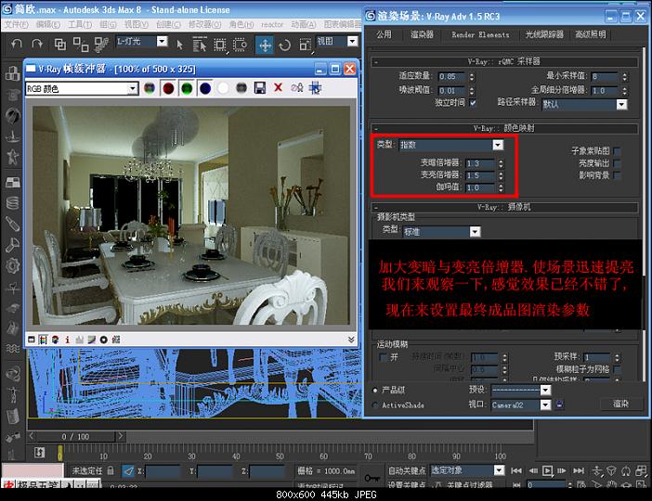The image size is (652, 501).
Task: Open the 视图 reference coordinate dropdown
Action: [x=337, y=41]
